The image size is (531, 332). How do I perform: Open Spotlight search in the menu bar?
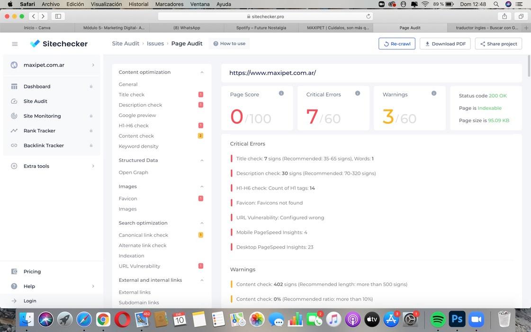pyautogui.click(x=496, y=4)
